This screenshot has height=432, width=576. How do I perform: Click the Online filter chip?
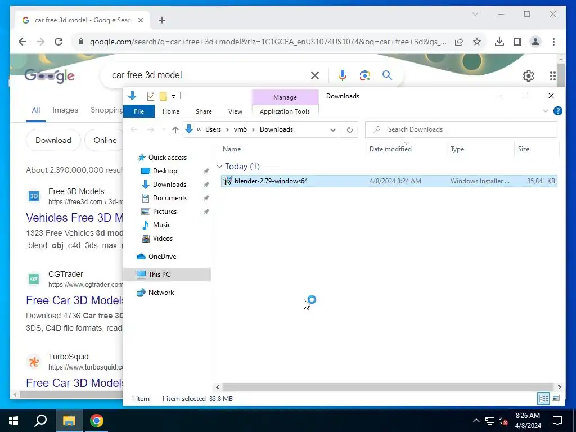(x=104, y=140)
